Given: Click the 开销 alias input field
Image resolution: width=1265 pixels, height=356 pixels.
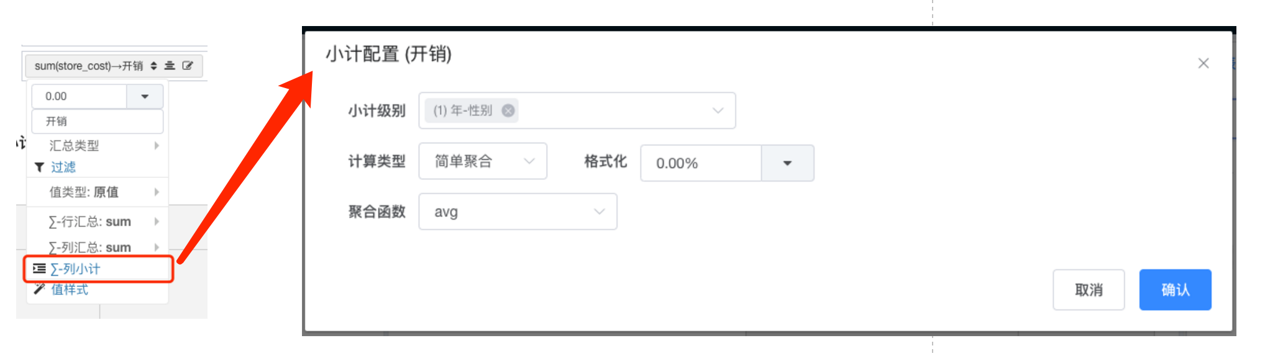Looking at the screenshot, I should tap(98, 122).
